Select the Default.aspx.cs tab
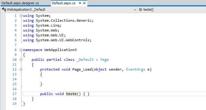 63,3
